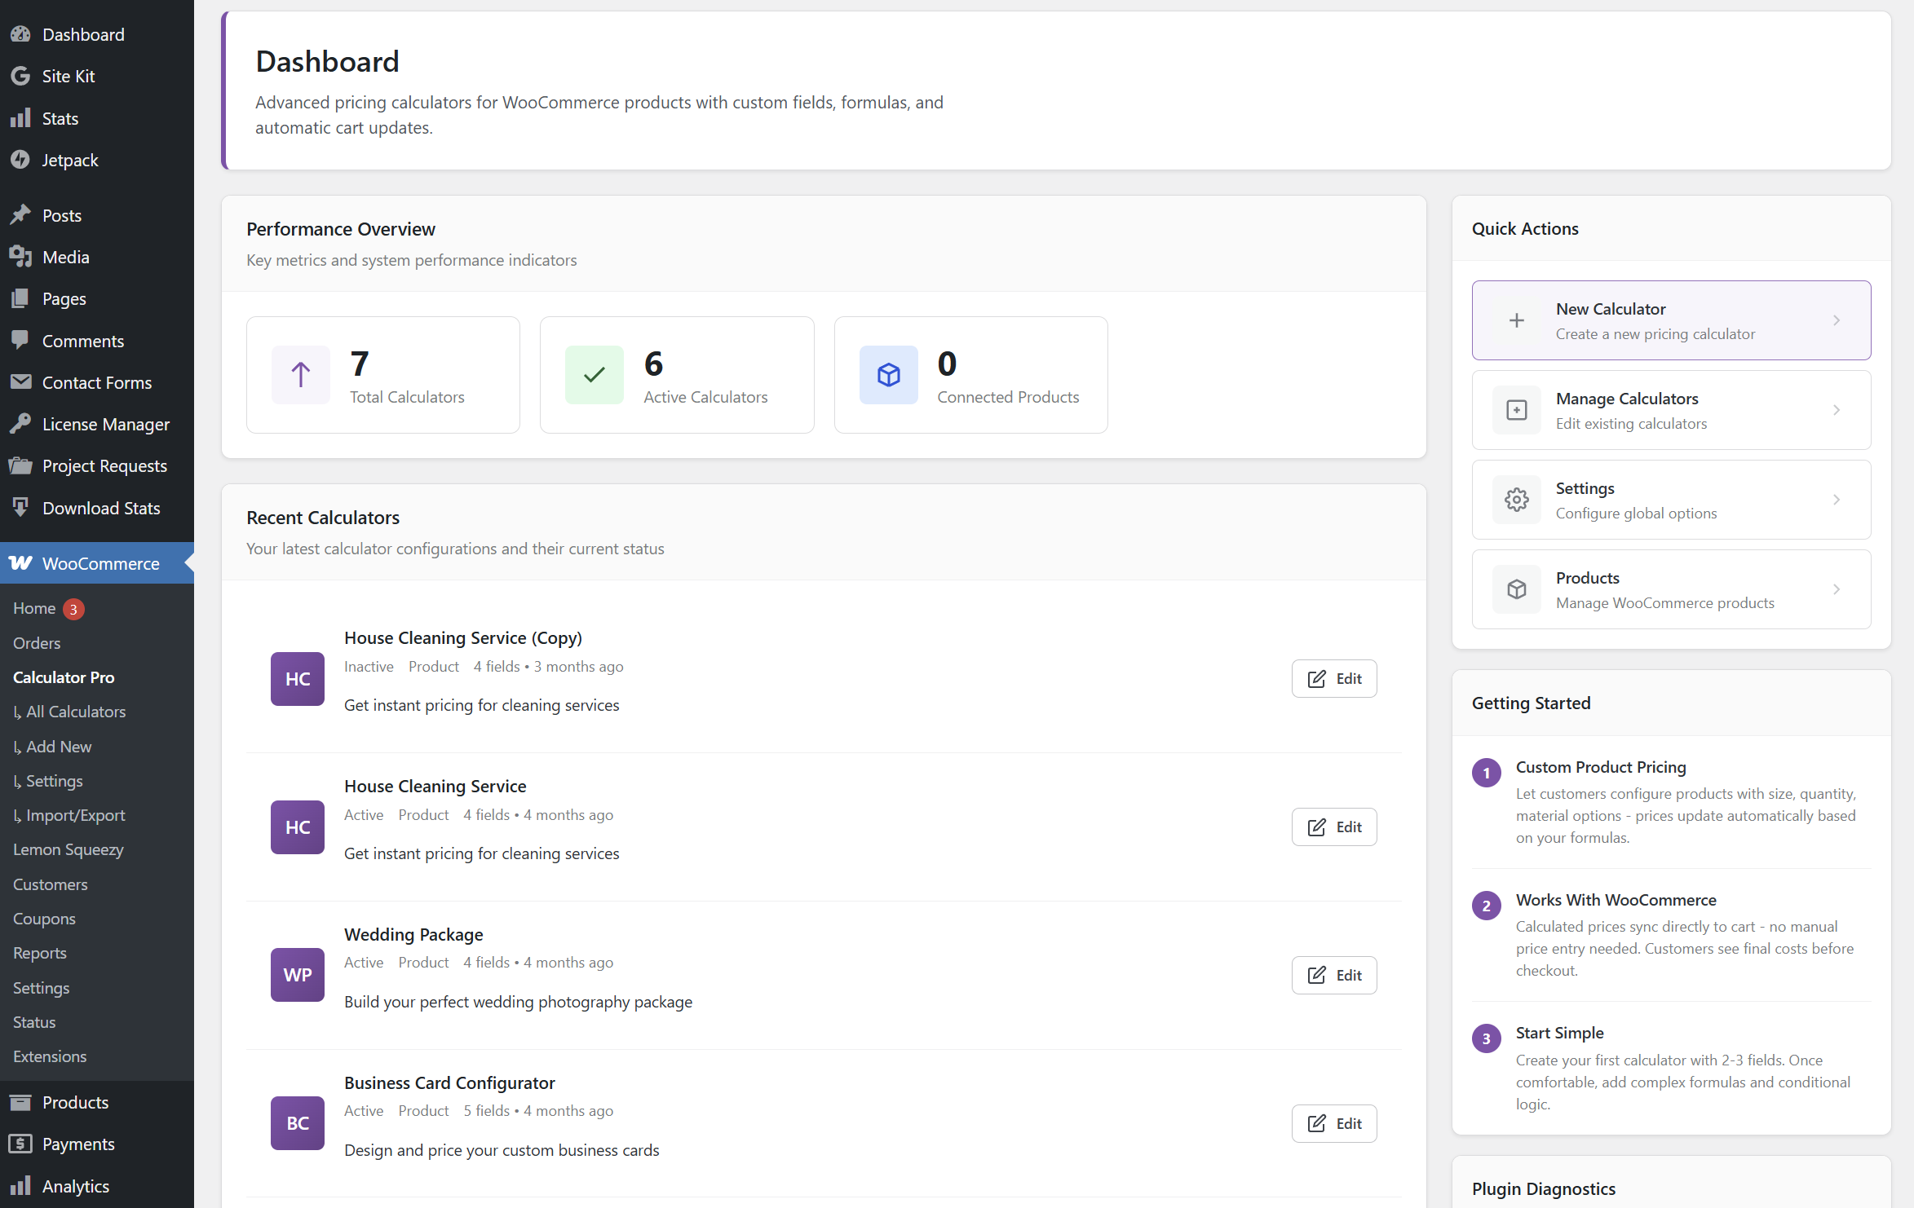Expand the New Calculator chevron arrow
This screenshot has width=1914, height=1208.
click(x=1836, y=320)
